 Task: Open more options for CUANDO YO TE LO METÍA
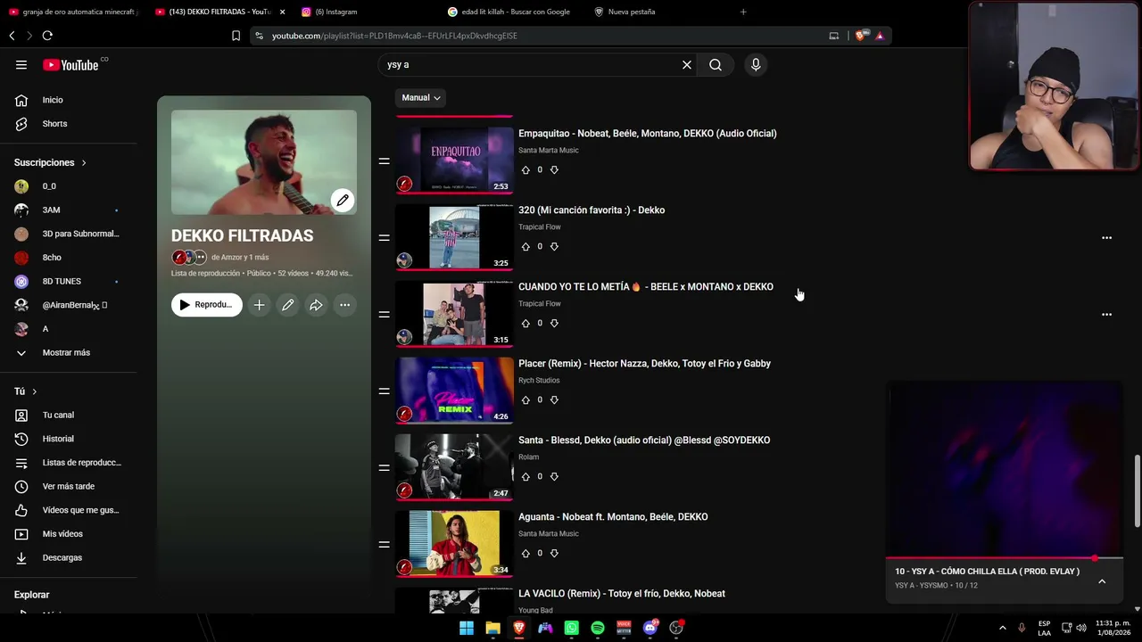click(1106, 315)
